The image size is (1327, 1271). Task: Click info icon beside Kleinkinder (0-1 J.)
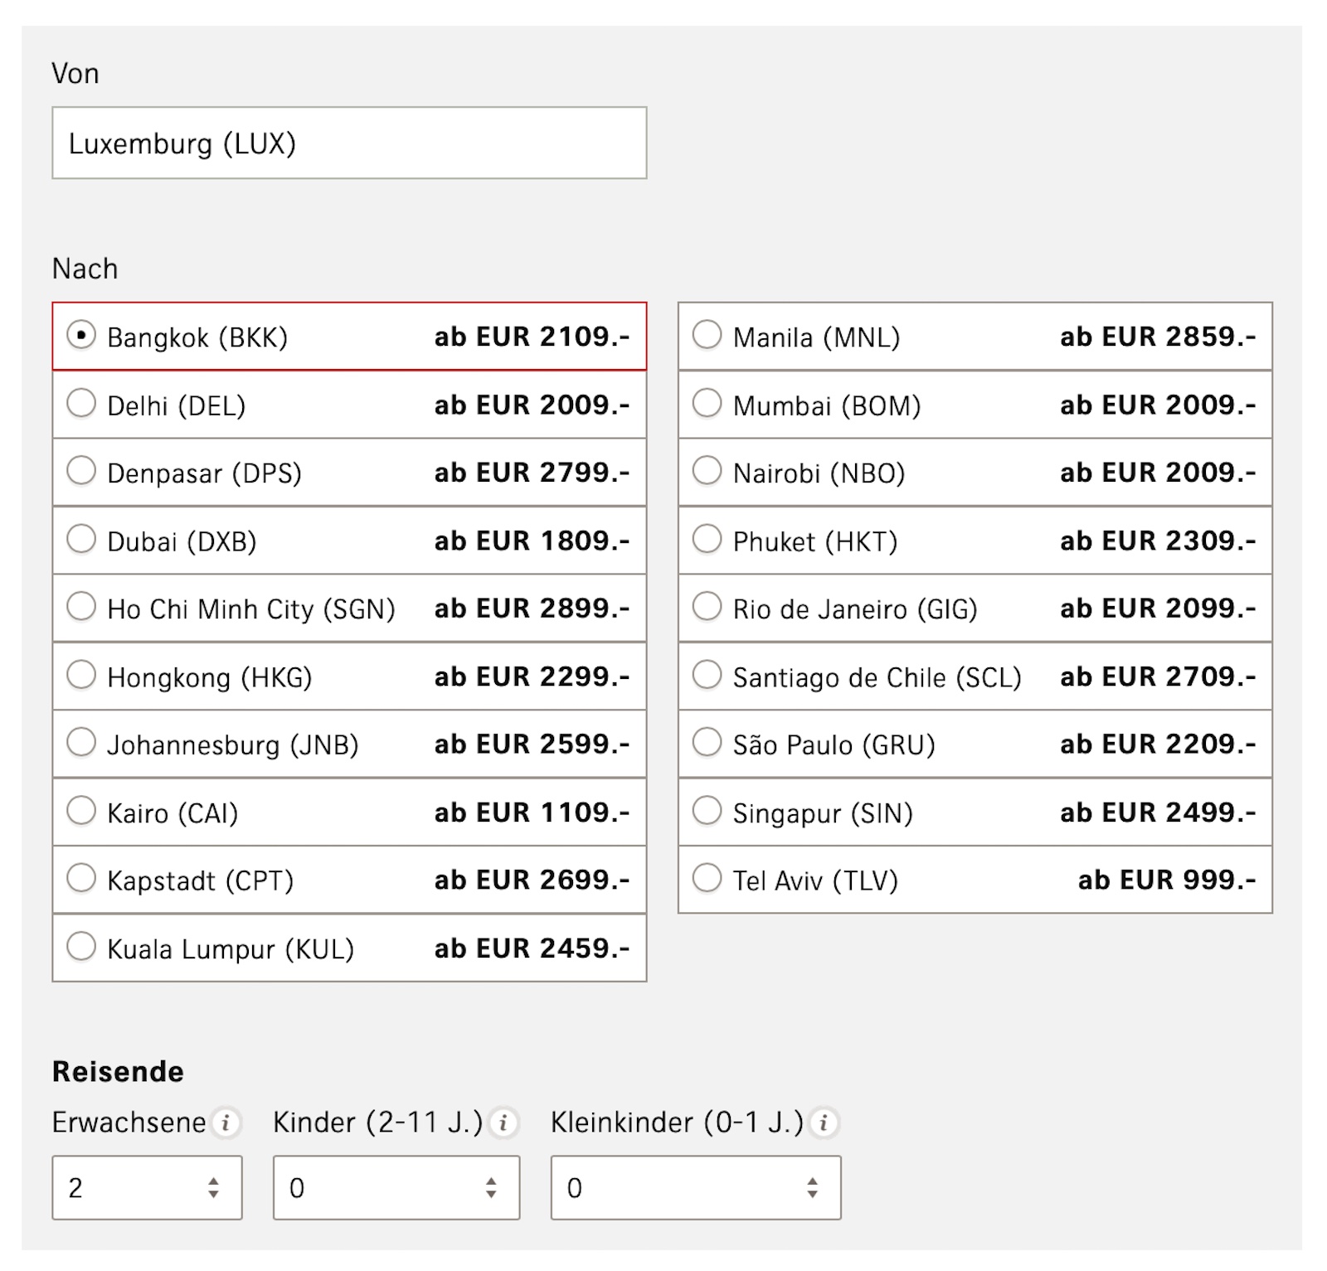tap(823, 1123)
